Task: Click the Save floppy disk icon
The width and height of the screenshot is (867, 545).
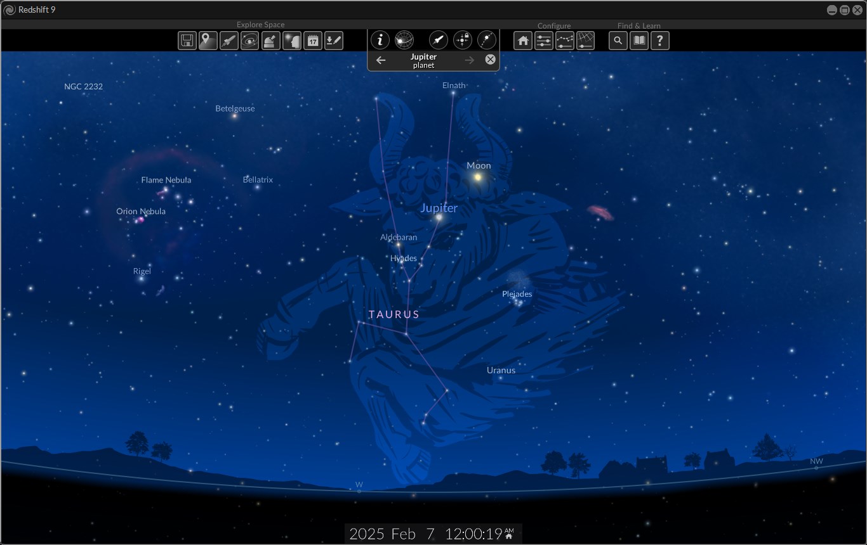Action: tap(187, 41)
